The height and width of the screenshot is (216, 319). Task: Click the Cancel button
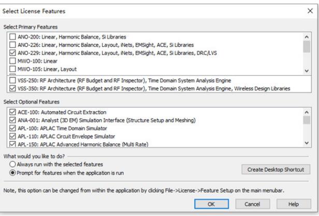(253, 204)
